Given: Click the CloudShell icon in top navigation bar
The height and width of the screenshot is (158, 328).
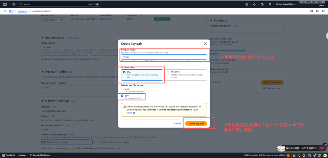Looking at the screenshot, I should (x=247, y=4).
